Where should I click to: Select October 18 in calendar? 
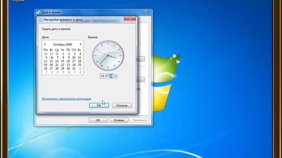tap(79, 61)
